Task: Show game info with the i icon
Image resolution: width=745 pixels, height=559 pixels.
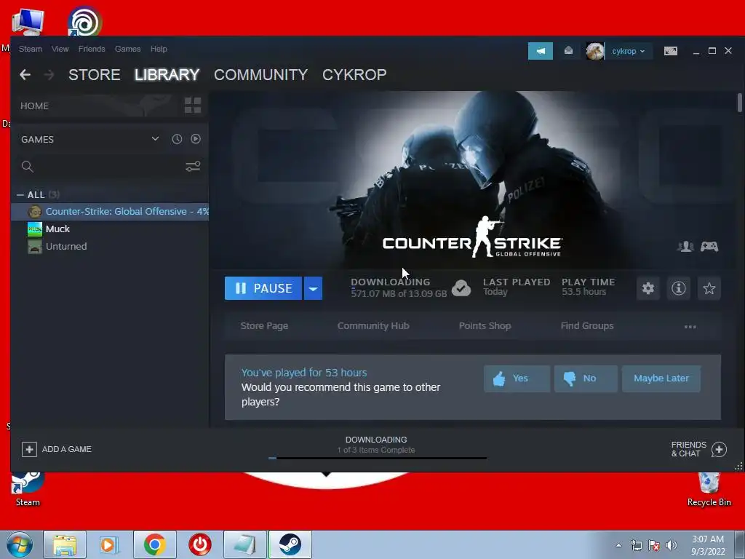Action: (x=679, y=288)
